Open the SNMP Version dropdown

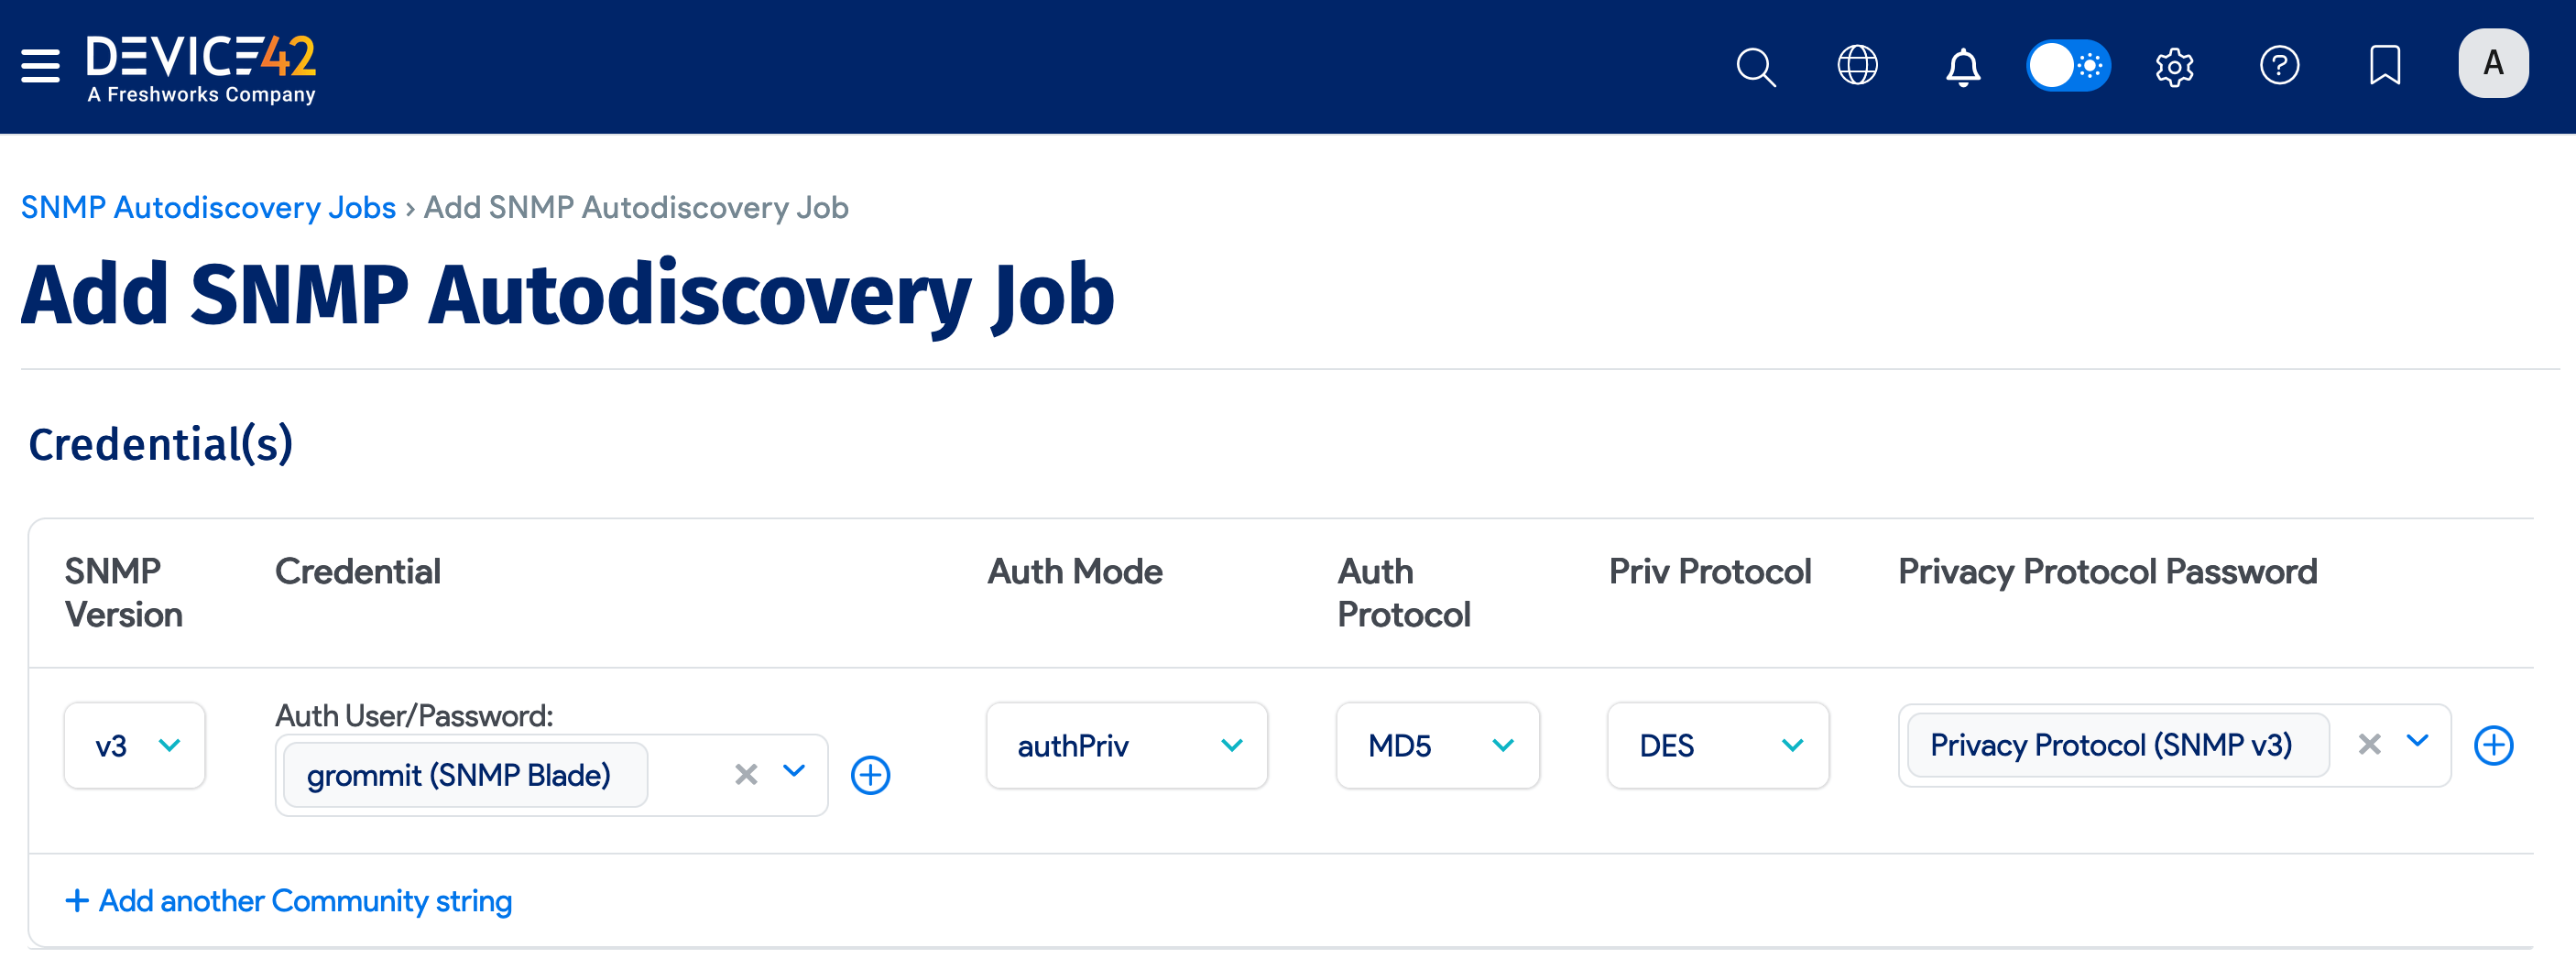click(134, 745)
